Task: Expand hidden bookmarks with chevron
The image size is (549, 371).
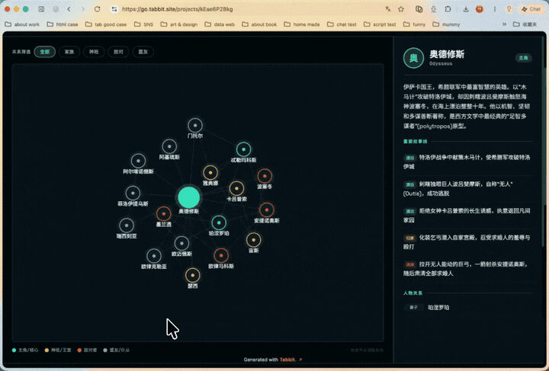Action: point(505,24)
